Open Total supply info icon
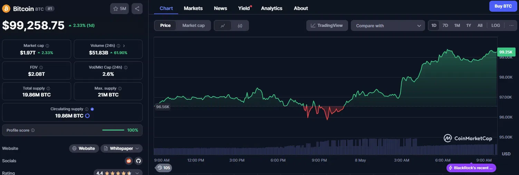519x175 pixels. [x=48, y=89]
